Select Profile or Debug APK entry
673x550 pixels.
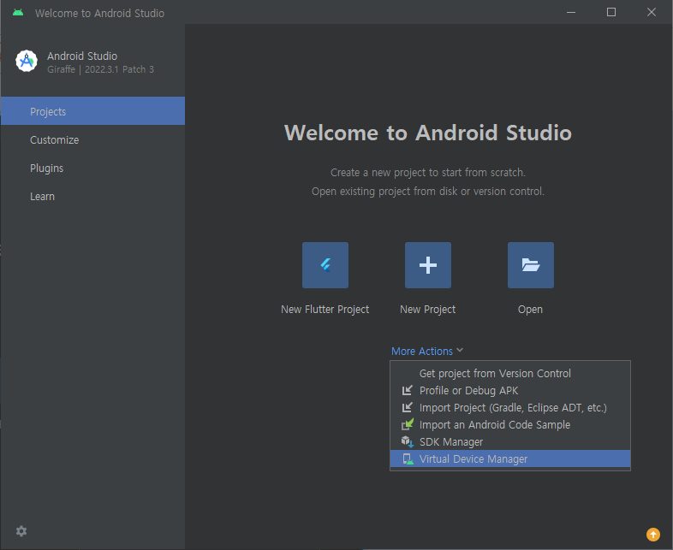510,391
